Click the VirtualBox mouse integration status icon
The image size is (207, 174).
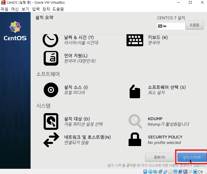pos(190,171)
